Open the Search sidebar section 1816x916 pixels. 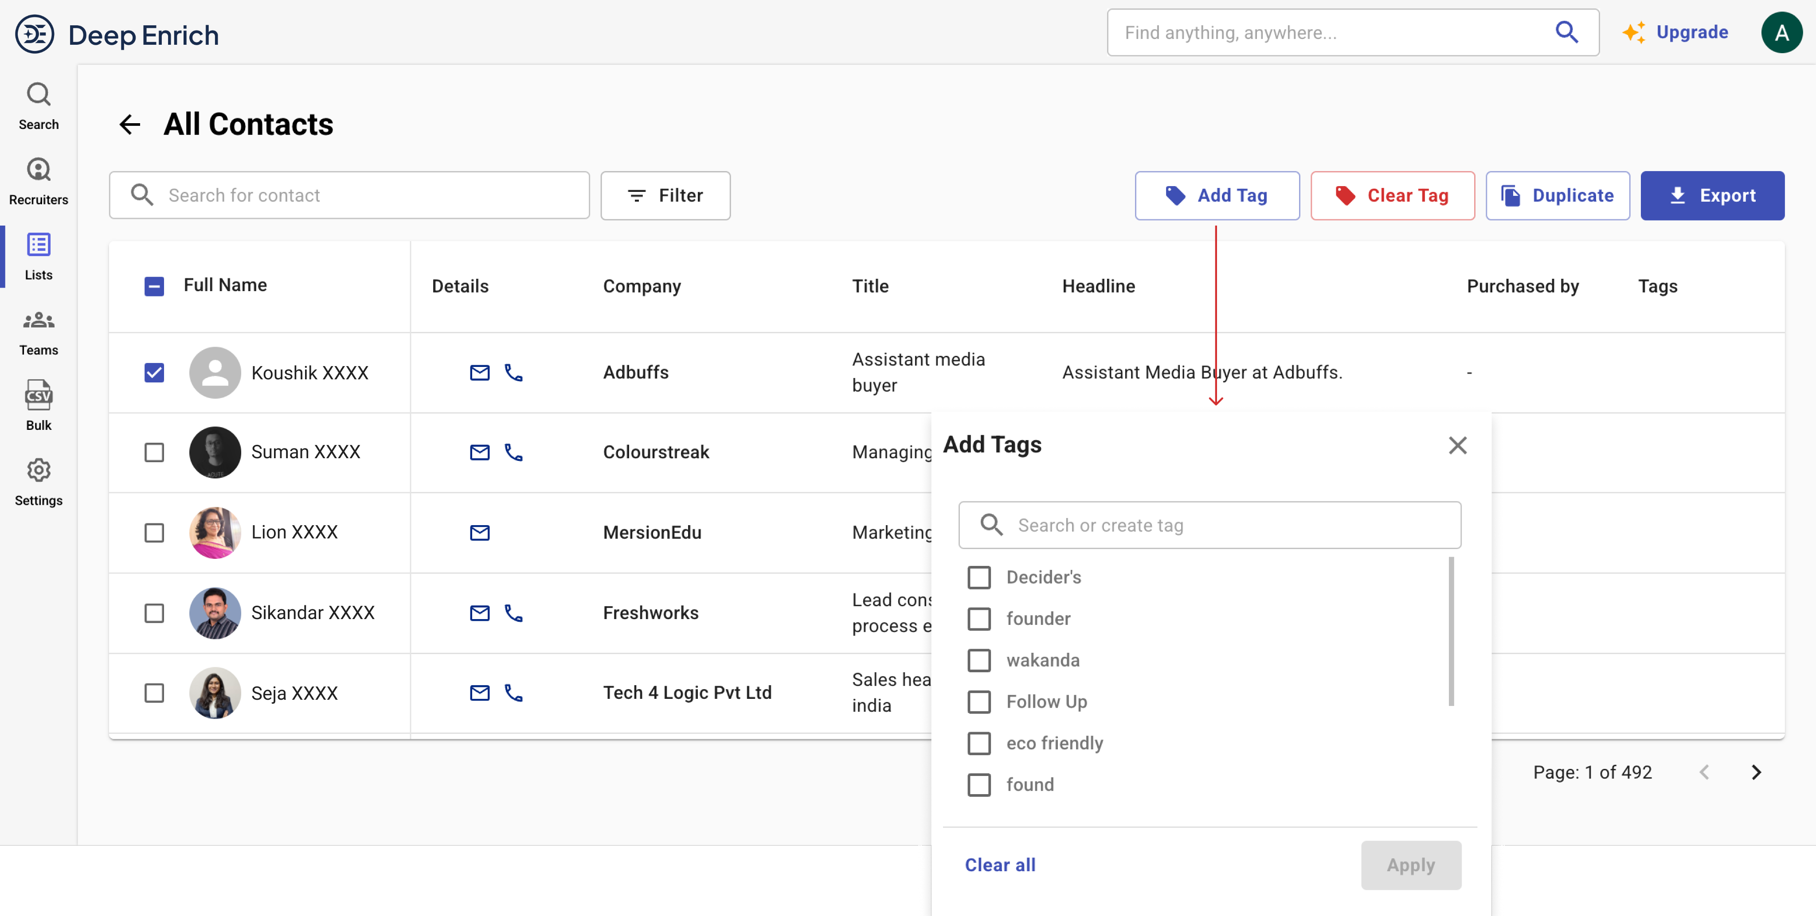pyautogui.click(x=38, y=106)
